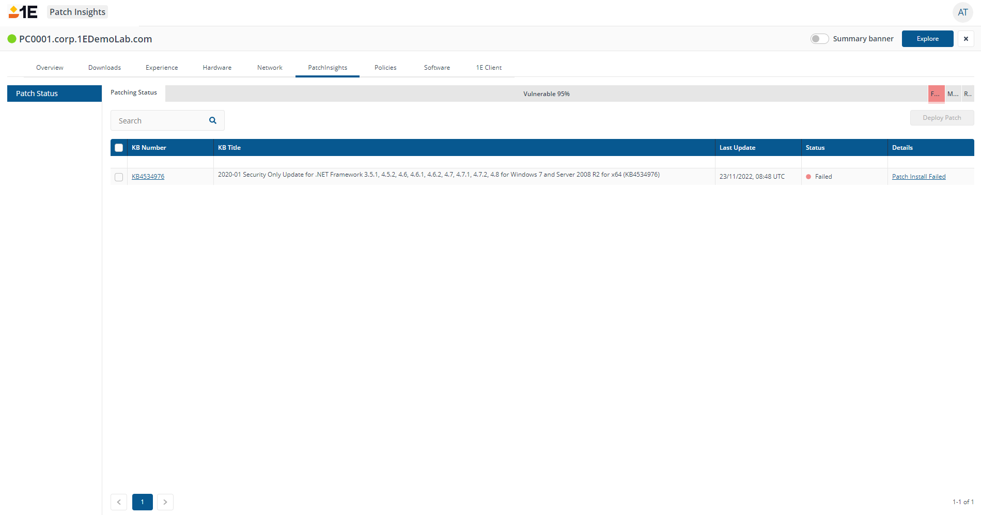Click the search magnifier icon
The height and width of the screenshot is (515, 981).
(213, 120)
